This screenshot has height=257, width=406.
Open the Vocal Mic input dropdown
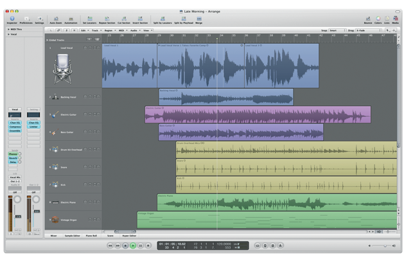[15, 177]
